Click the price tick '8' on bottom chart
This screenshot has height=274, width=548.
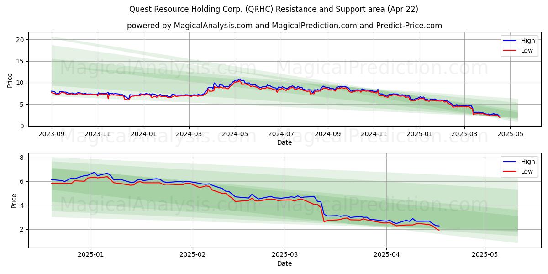tap(22, 158)
